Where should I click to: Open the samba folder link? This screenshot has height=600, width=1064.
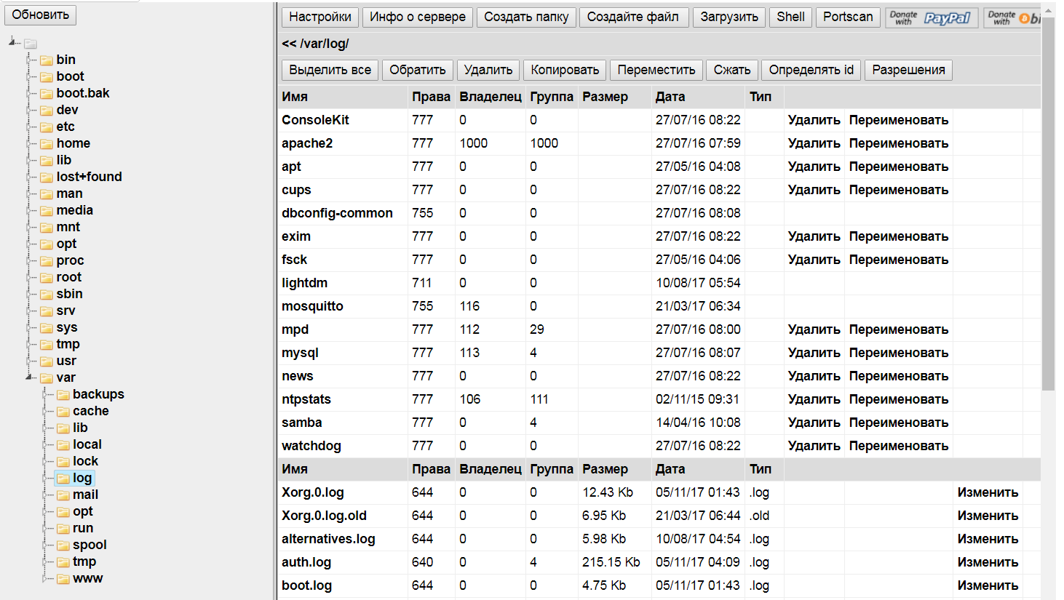tap(302, 423)
